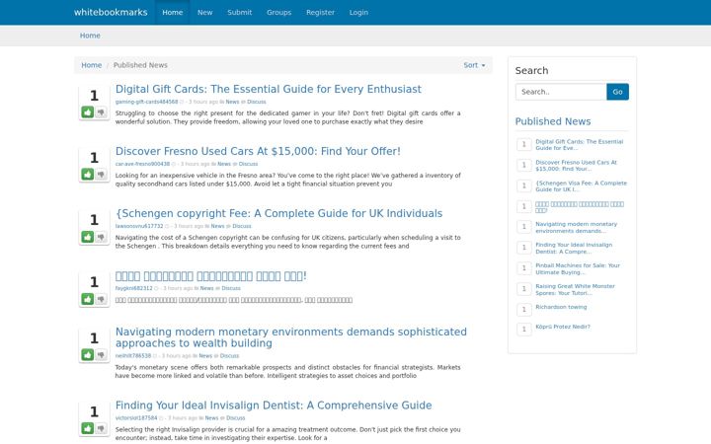Click vote count box beside Richardson towing
Image resolution: width=711 pixels, height=444 pixels.
click(523, 310)
